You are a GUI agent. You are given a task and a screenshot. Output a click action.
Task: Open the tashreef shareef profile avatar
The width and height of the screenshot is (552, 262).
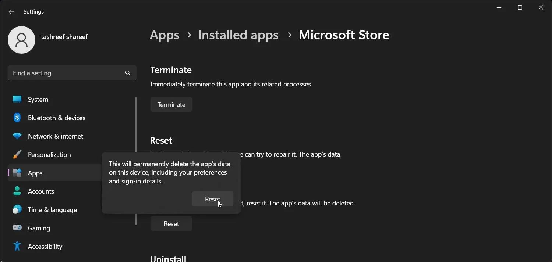pos(21,40)
